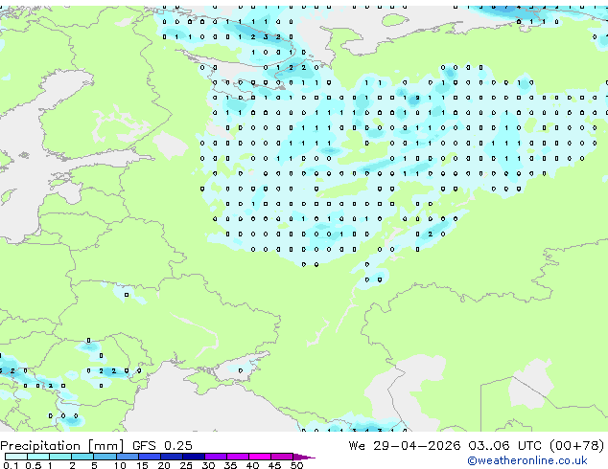Click the '03..06 UTC' time text
Viewport: 608px width, 469px height.
click(504, 445)
